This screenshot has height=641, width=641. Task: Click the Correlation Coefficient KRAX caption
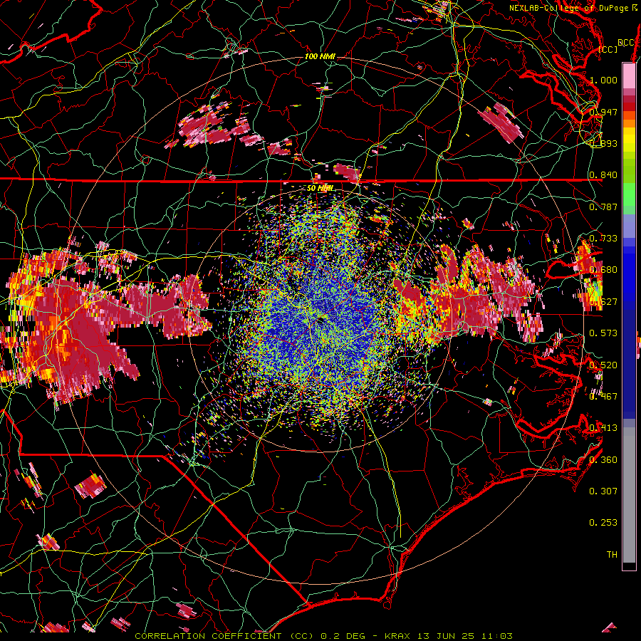tap(323, 636)
